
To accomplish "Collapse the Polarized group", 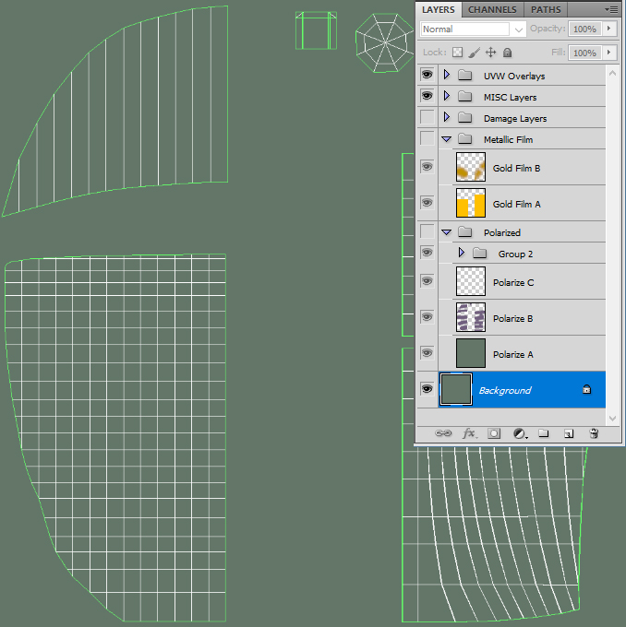I will [447, 232].
